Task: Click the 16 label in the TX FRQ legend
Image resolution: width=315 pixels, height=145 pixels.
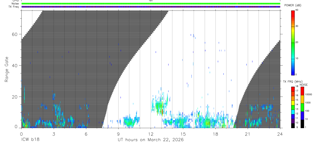Action: pyautogui.click(x=297, y=95)
